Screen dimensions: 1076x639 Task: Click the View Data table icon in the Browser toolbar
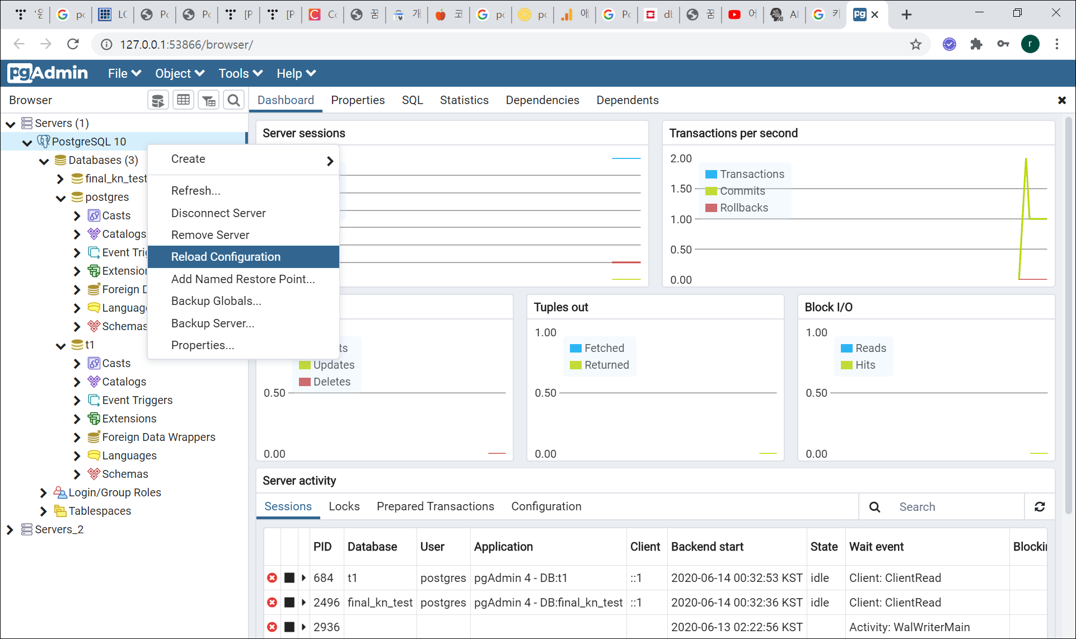tap(183, 100)
